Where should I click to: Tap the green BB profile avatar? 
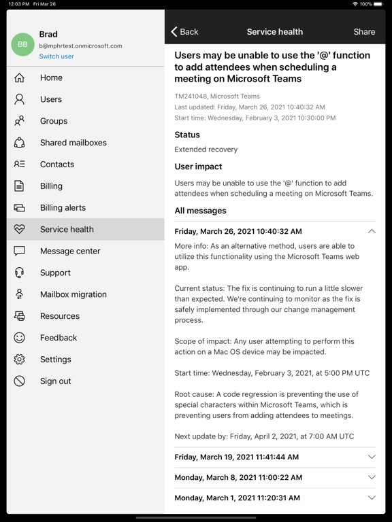[22, 44]
